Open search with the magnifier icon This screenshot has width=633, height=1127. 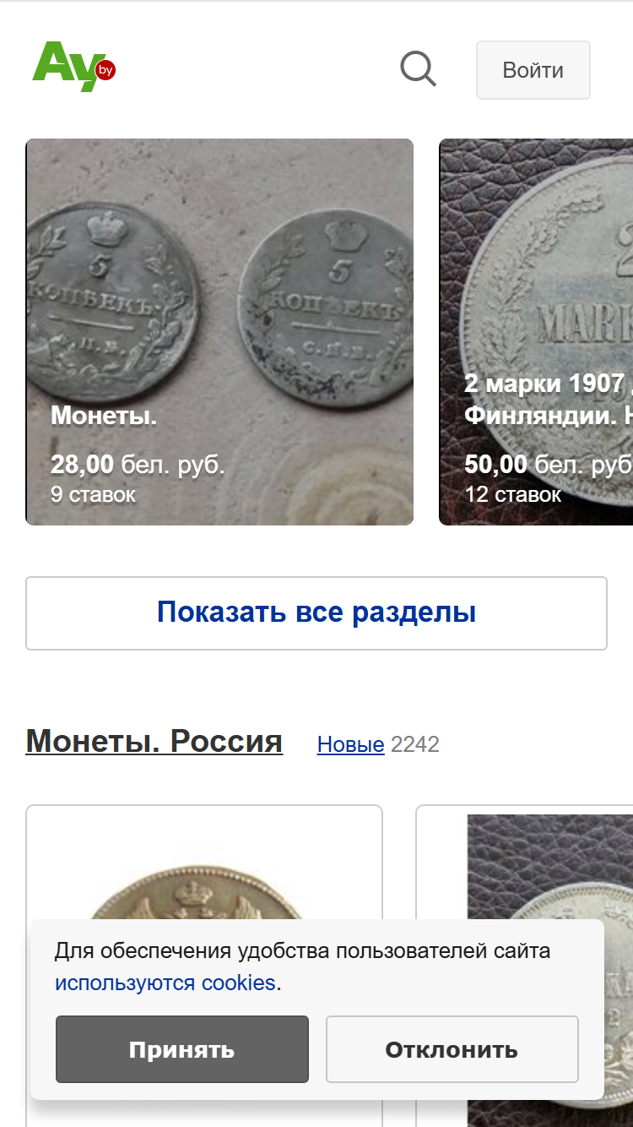tap(418, 69)
